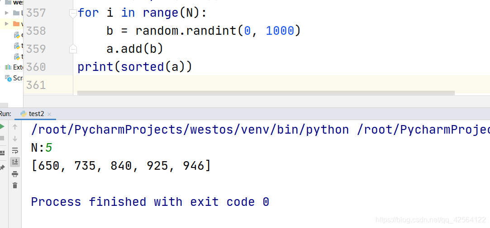The width and height of the screenshot is (490, 228).
Task: Click the down-the-stack-trace arrow icon
Action: click(14, 139)
